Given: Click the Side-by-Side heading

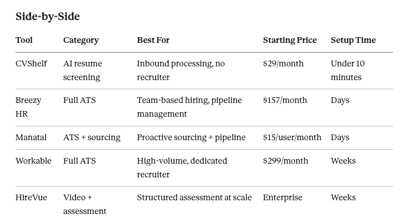Looking at the screenshot, I should point(47,17).
